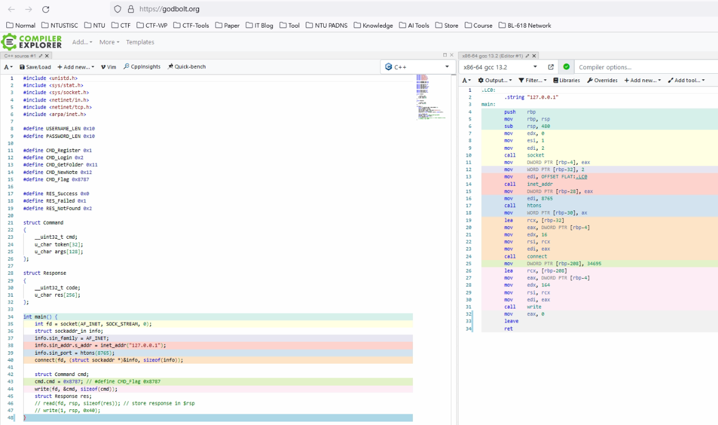Open Save/Load for the source editor
This screenshot has height=425, width=718.
(35, 66)
